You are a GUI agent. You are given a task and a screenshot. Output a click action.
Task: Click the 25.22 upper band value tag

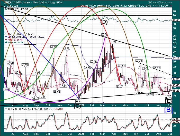[x=176, y=59]
